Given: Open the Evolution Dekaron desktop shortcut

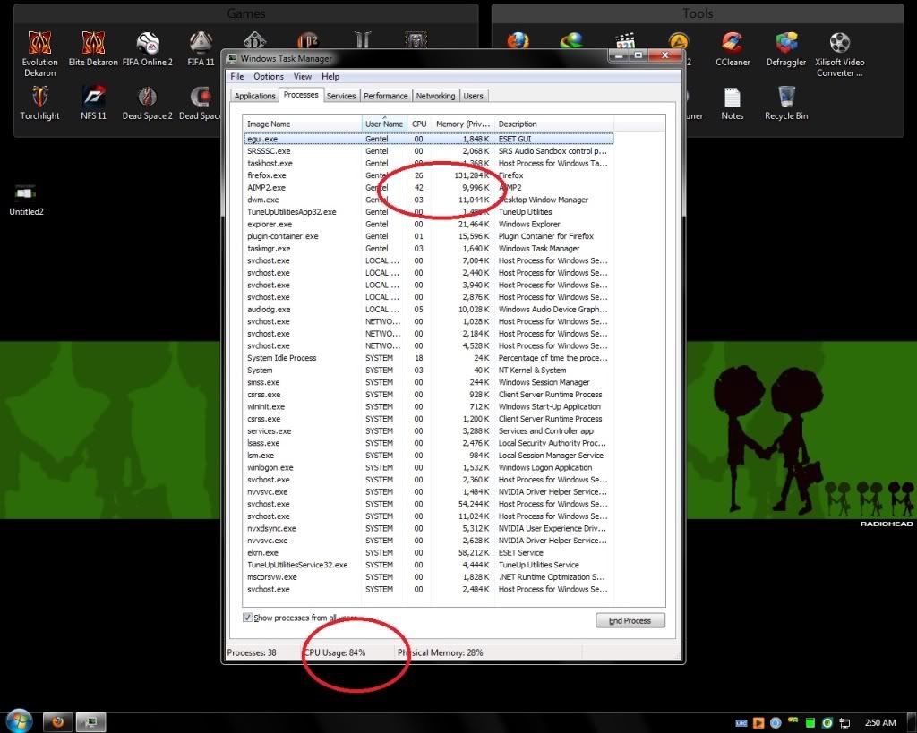Looking at the screenshot, I should (x=39, y=54).
